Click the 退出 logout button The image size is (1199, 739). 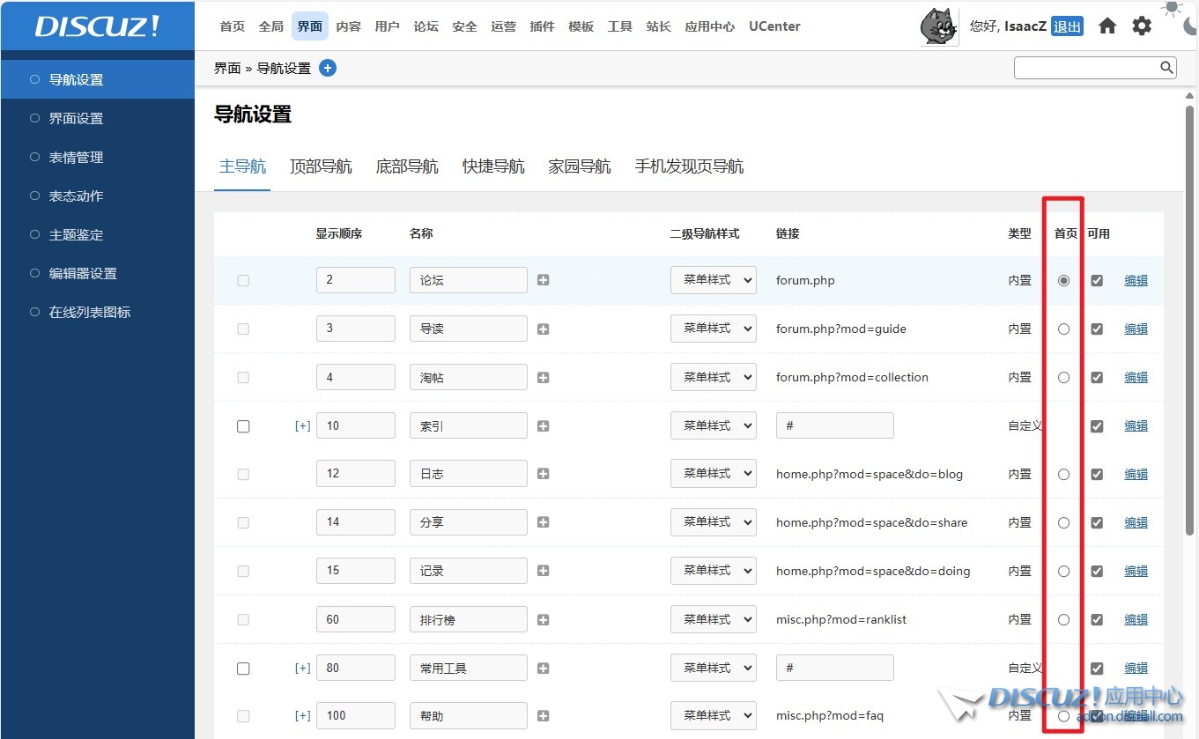[x=1067, y=26]
